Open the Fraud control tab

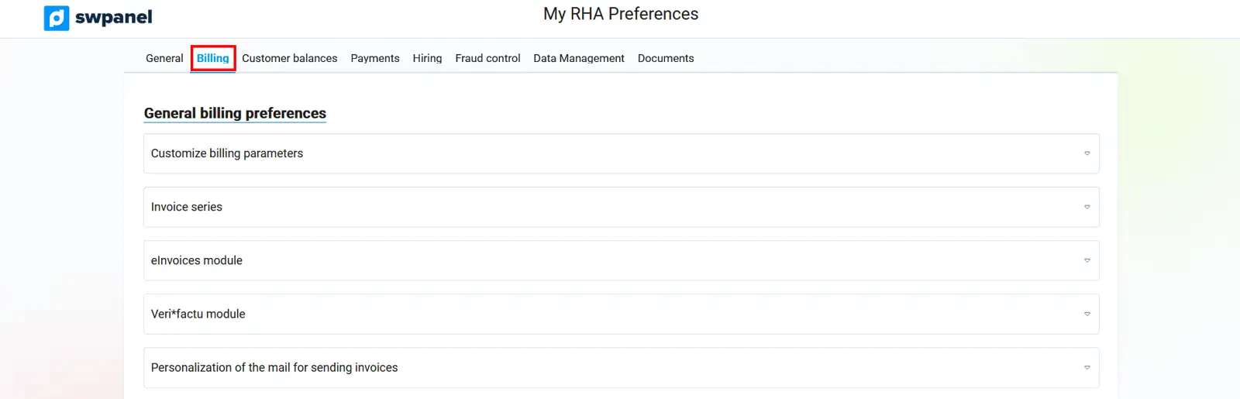[487, 58]
